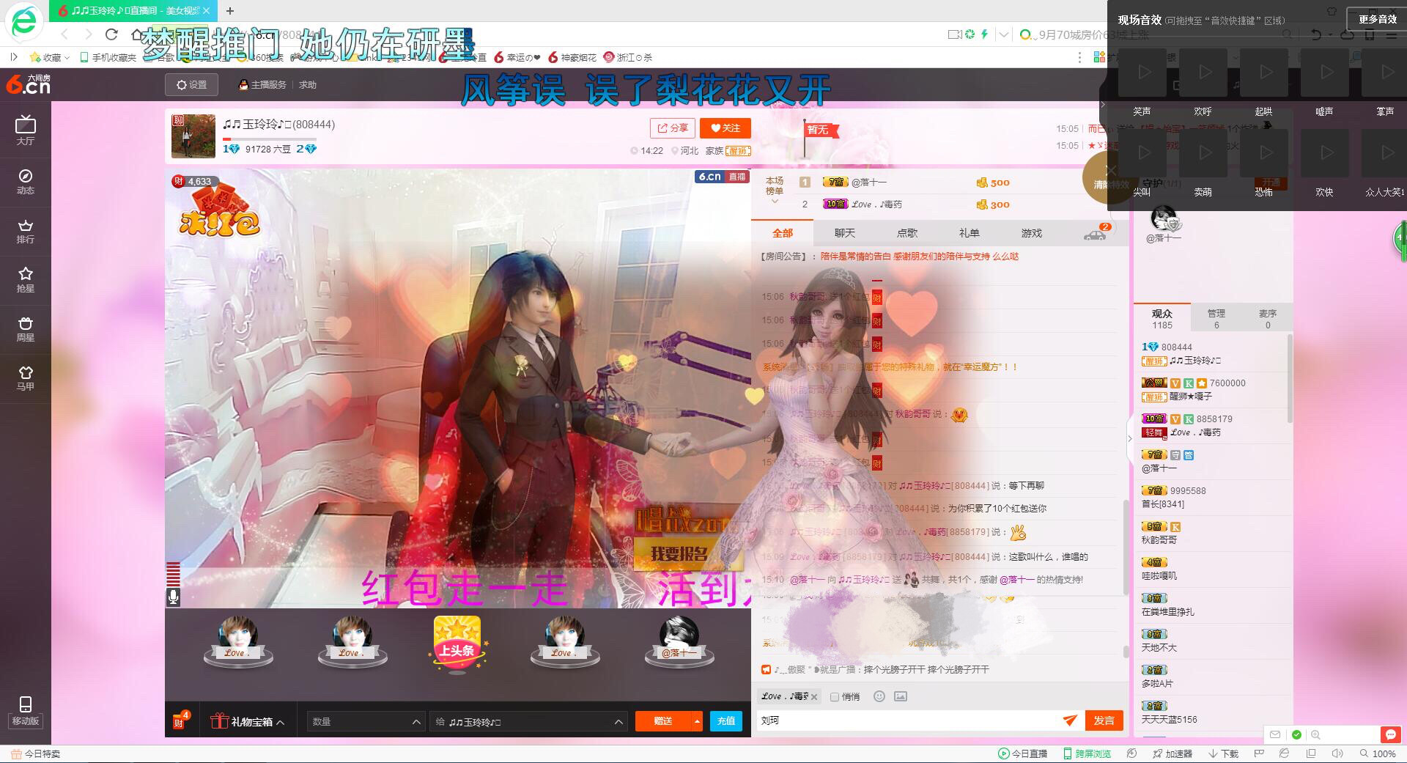Remove the Love.毒药 chat target

pos(814,697)
